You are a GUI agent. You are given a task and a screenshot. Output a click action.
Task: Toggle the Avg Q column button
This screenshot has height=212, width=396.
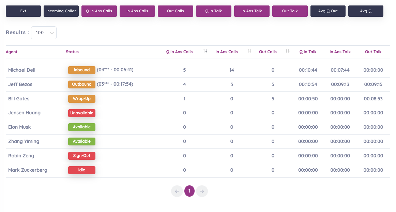(x=366, y=11)
